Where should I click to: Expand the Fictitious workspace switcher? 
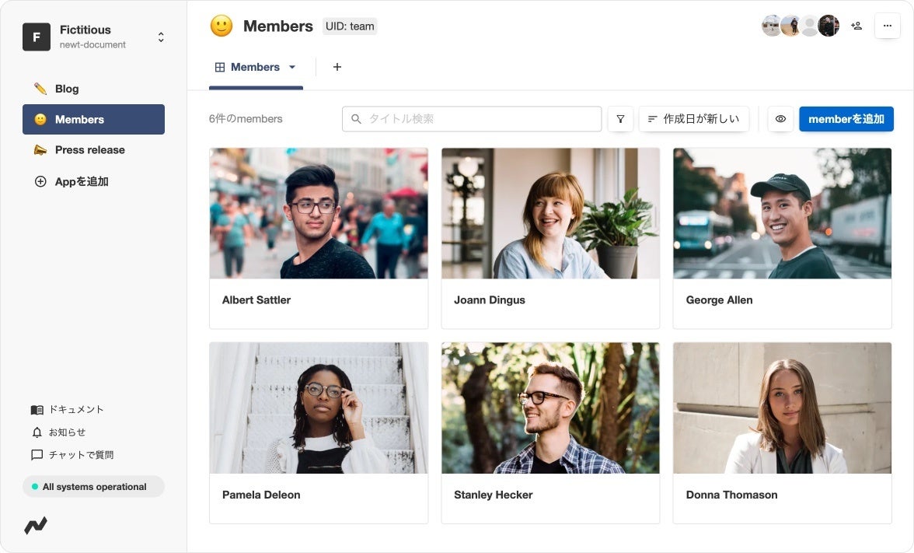(161, 37)
